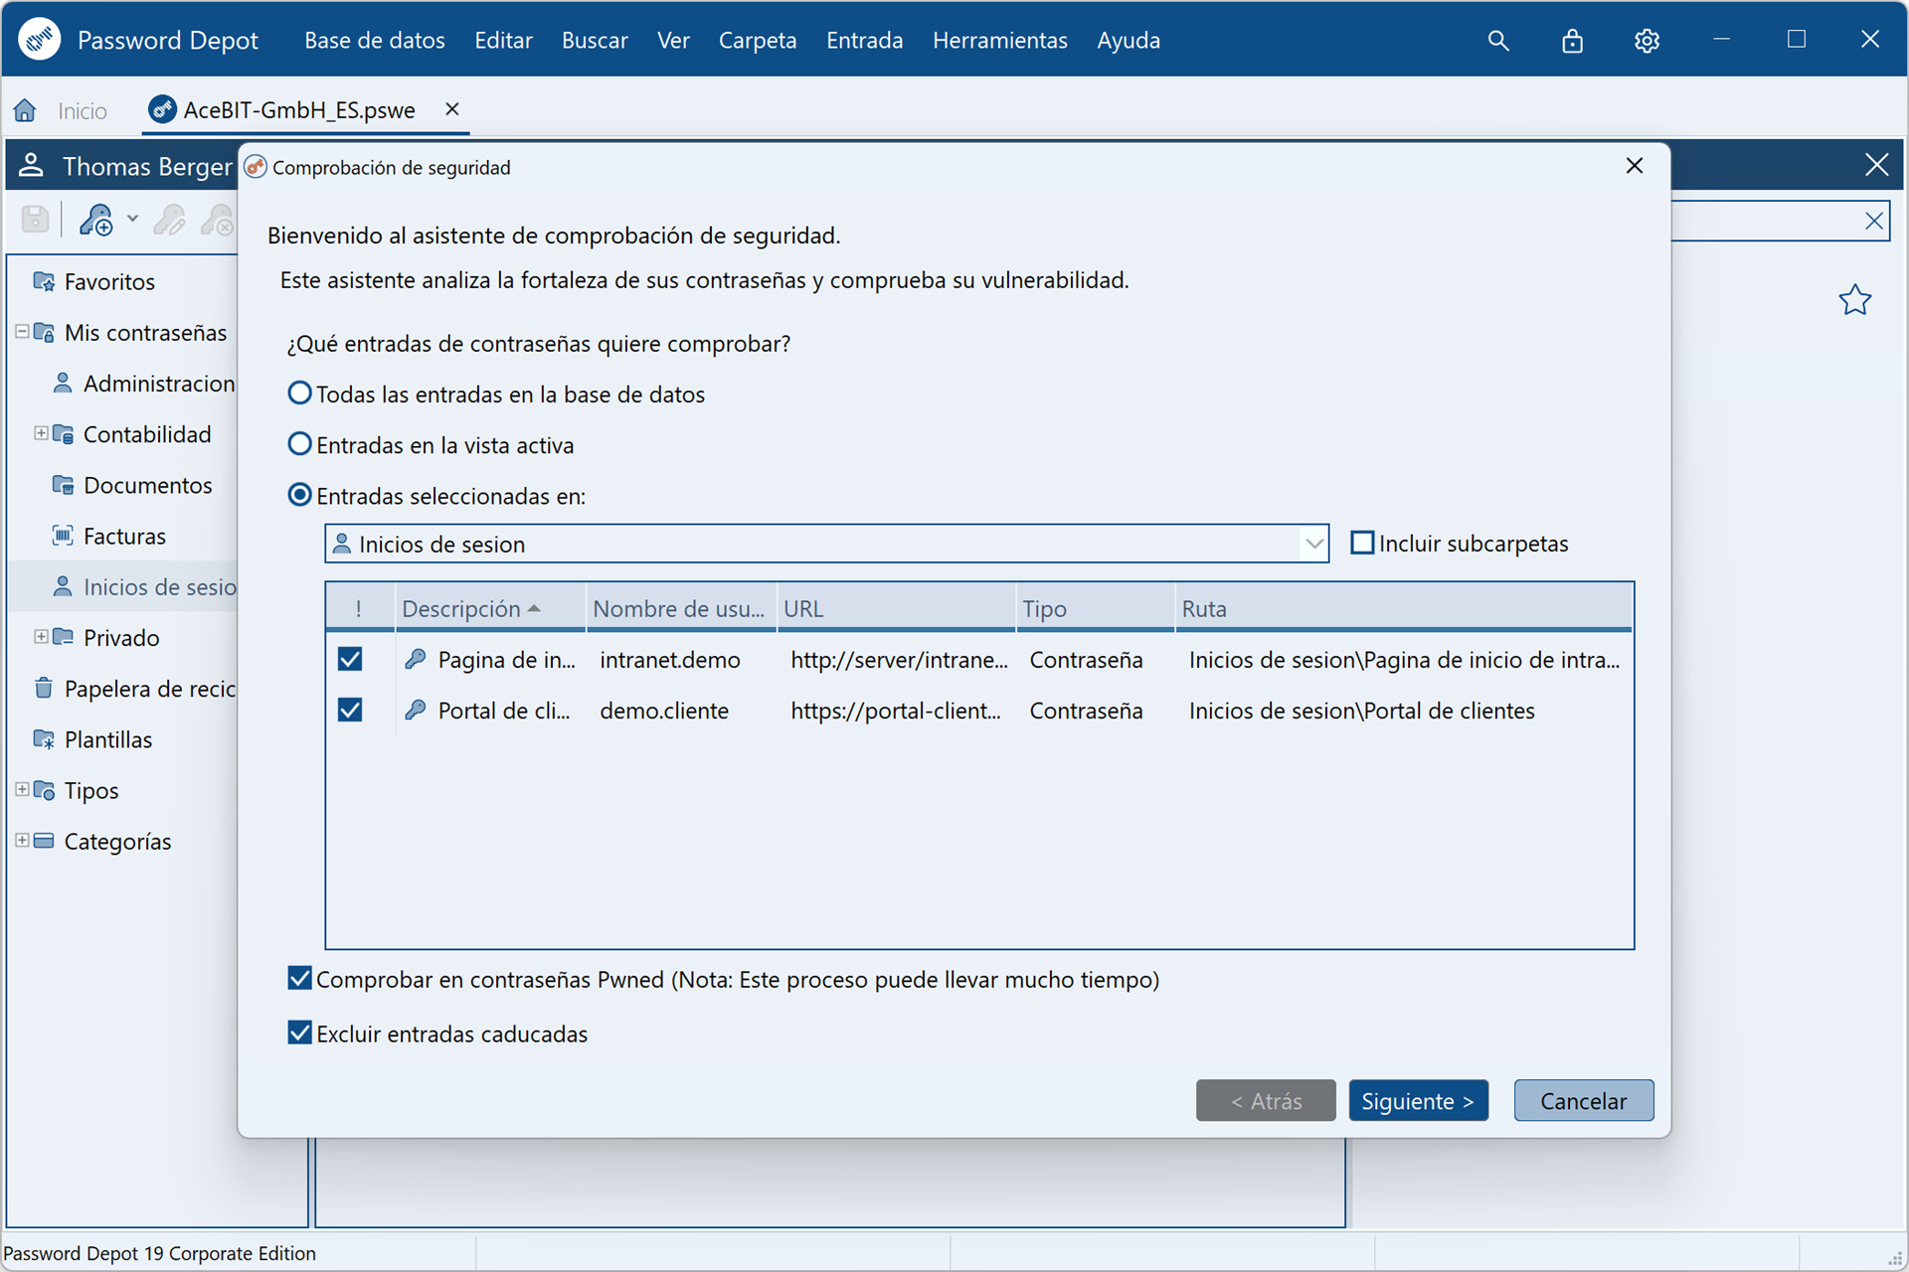Click the favorites star icon on right
This screenshot has height=1272, width=1909.
(1854, 299)
